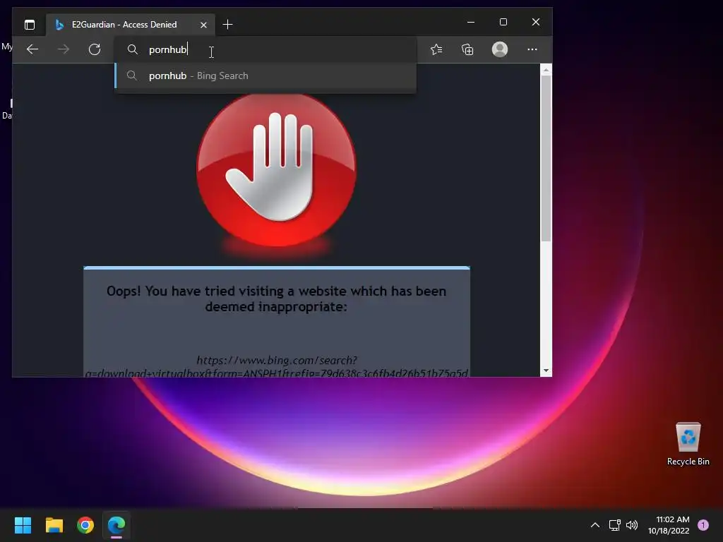Minimize the Edge window
723x542 pixels.
[471, 22]
